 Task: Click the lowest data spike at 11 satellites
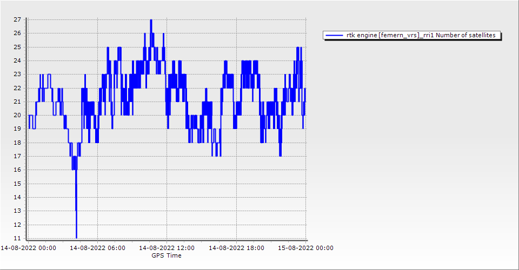[76, 237]
